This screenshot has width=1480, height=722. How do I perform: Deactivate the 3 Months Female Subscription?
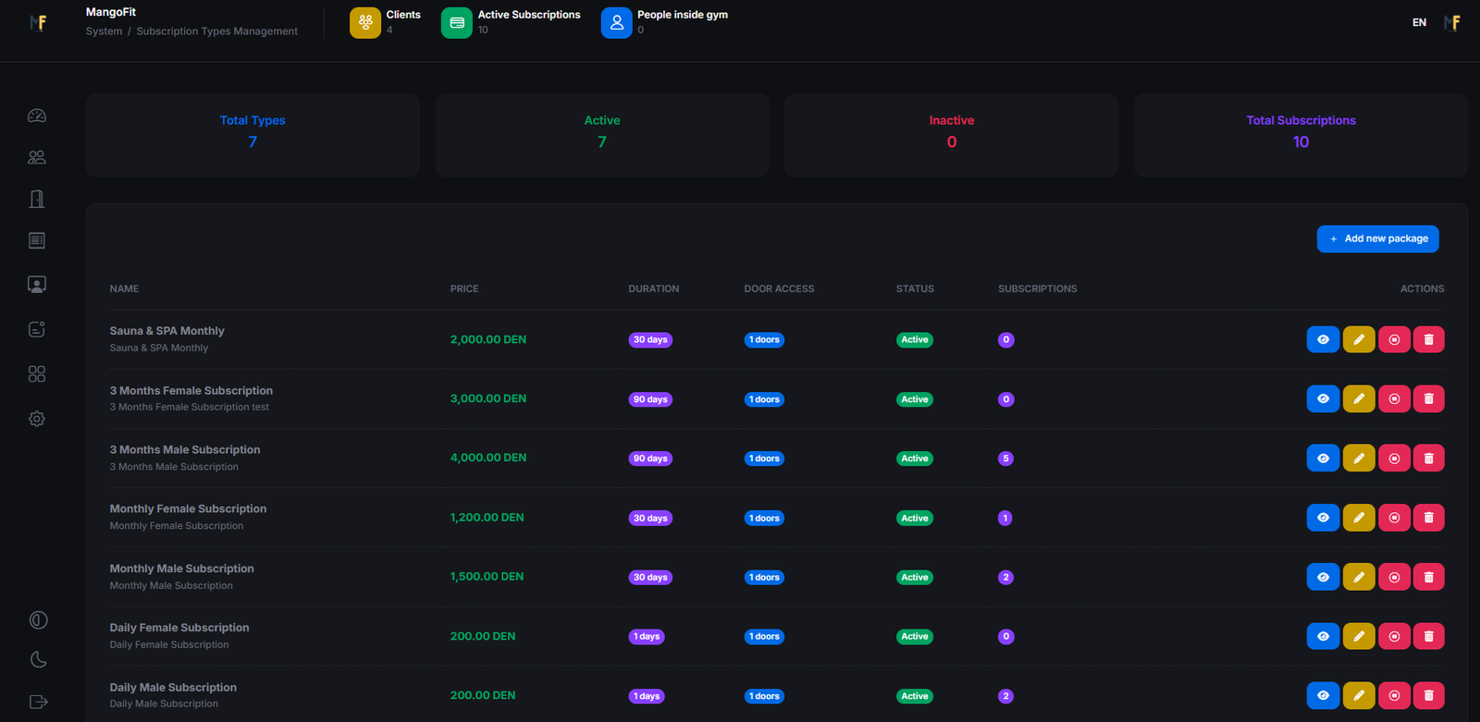1394,398
